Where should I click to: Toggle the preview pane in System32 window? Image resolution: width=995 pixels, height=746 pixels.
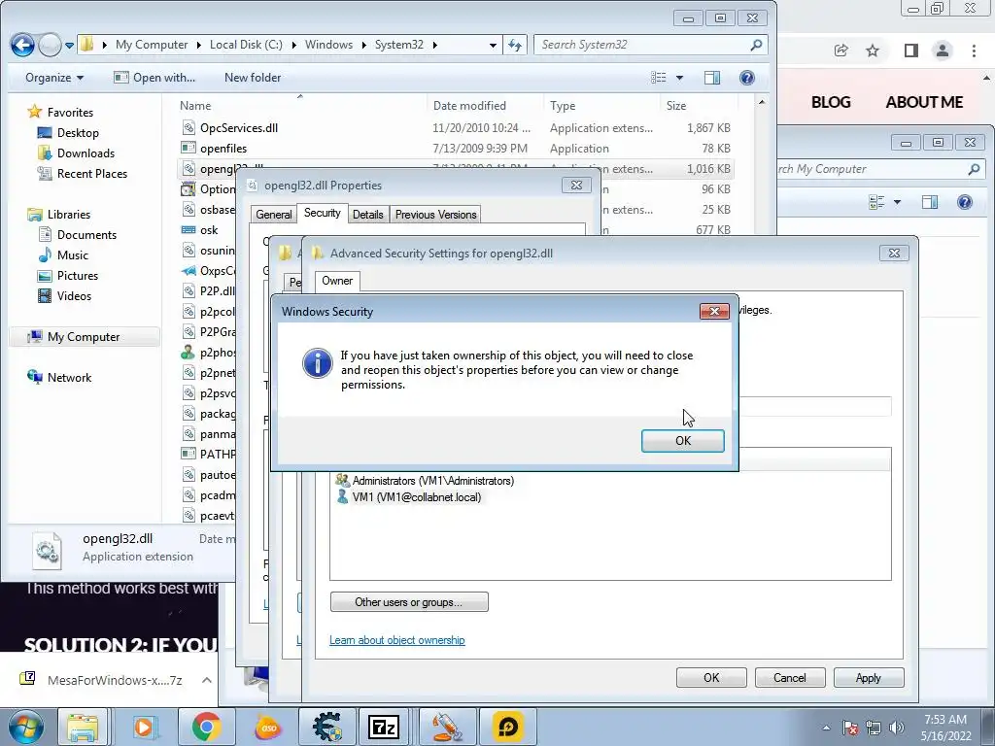(712, 78)
